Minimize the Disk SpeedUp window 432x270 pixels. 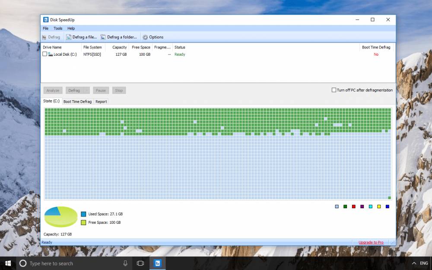coord(357,19)
